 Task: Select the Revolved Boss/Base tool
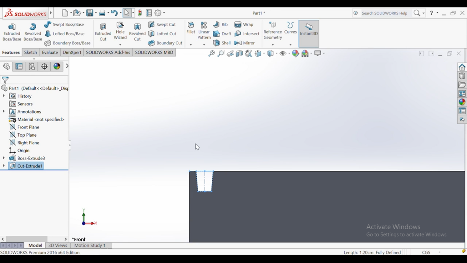pos(33,32)
